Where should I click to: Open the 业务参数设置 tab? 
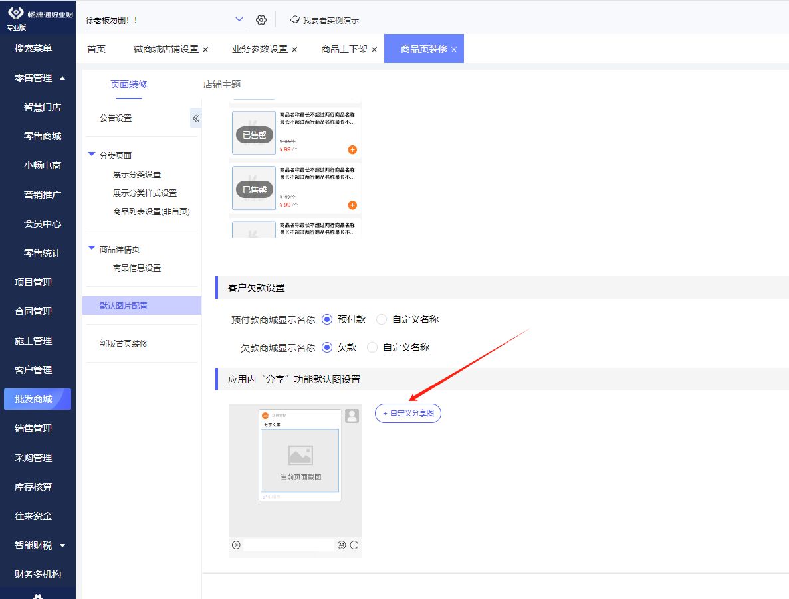click(259, 50)
